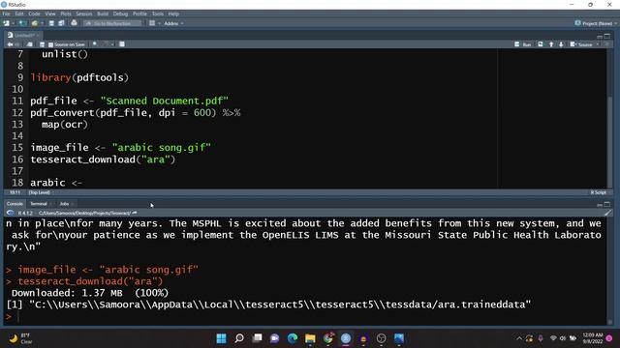This screenshot has height=348, width=620.
Task: Click code line 18 'arabic <-'
Action: tap(56, 183)
